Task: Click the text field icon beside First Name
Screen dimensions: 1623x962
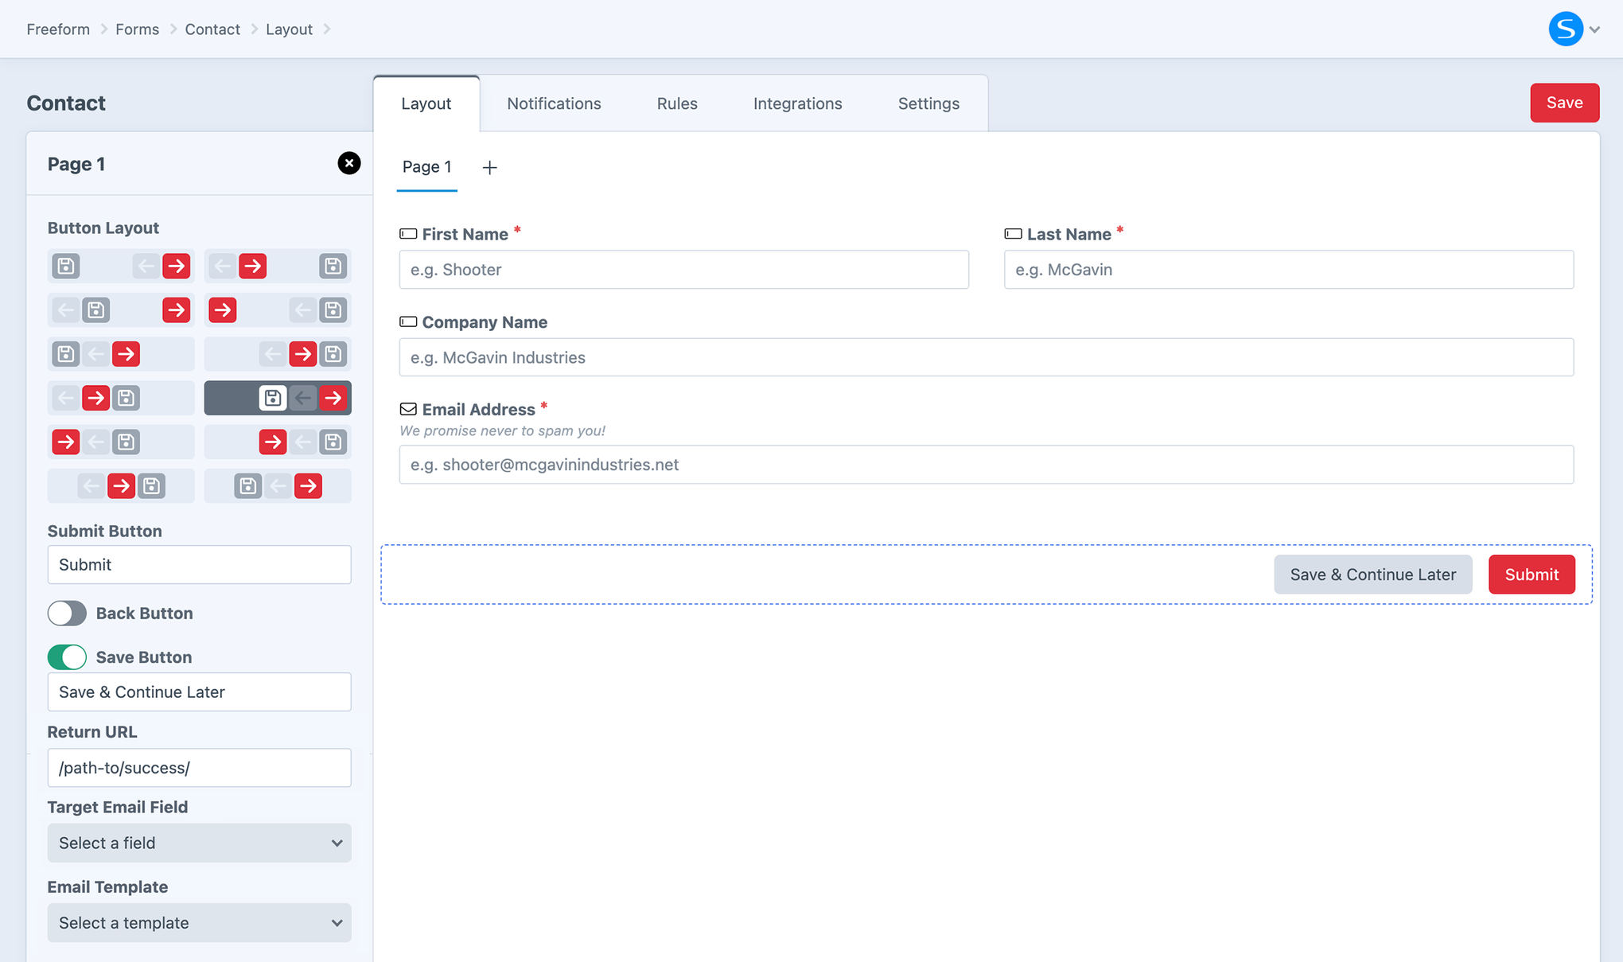Action: click(407, 233)
